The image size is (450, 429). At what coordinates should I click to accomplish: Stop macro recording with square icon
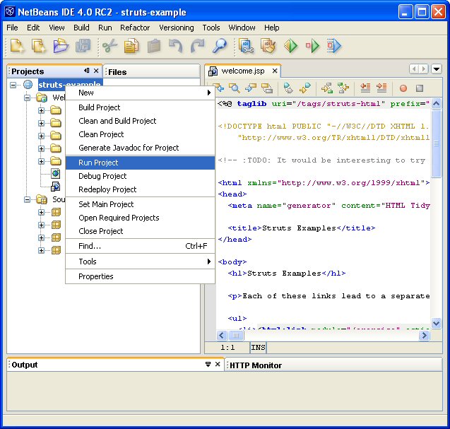[x=420, y=88]
